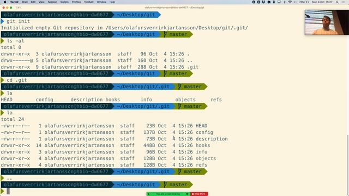Click the green screen sharing status bar
349x196 pixels.
169,194
